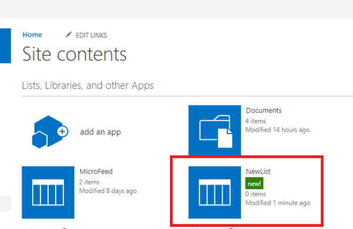
Task: Click Modified 14 hours ago text
Action: [x=277, y=130]
